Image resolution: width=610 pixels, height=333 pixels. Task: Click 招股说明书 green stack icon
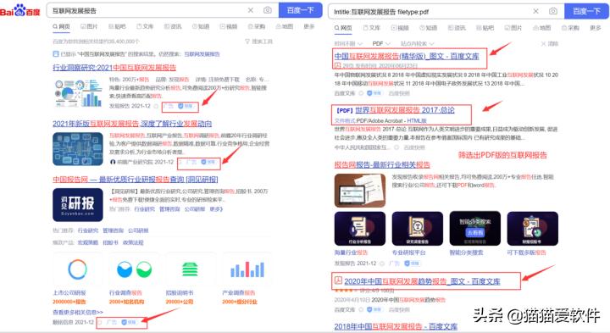[x=191, y=269]
